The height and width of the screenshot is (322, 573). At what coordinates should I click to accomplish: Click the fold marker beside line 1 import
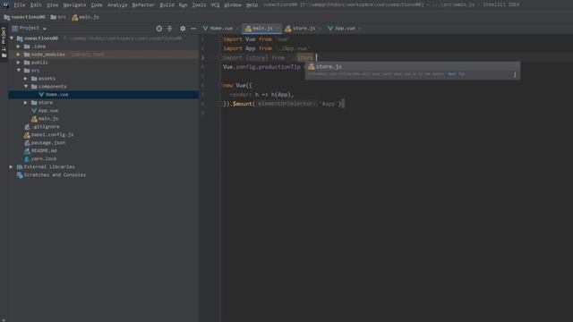click(220, 39)
